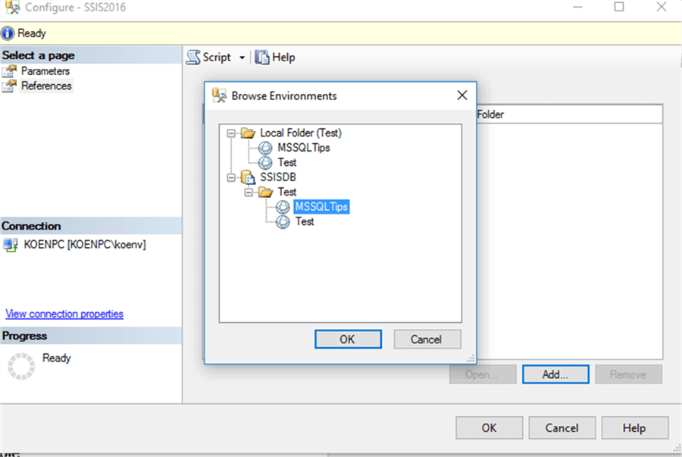Click the Browse Environments resize grip

471,358
